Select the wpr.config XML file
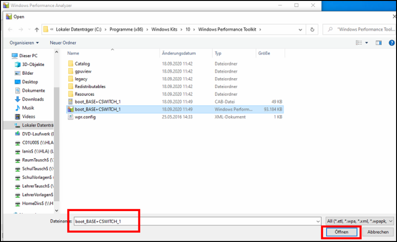 [x=85, y=117]
